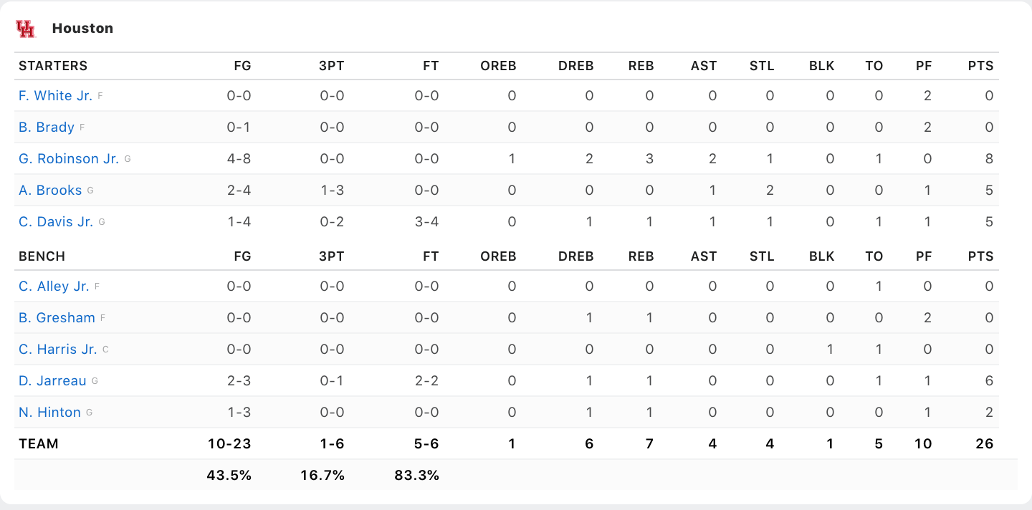This screenshot has width=1032, height=510.
Task: Open N. Hinton player page
Action: pyautogui.click(x=49, y=412)
